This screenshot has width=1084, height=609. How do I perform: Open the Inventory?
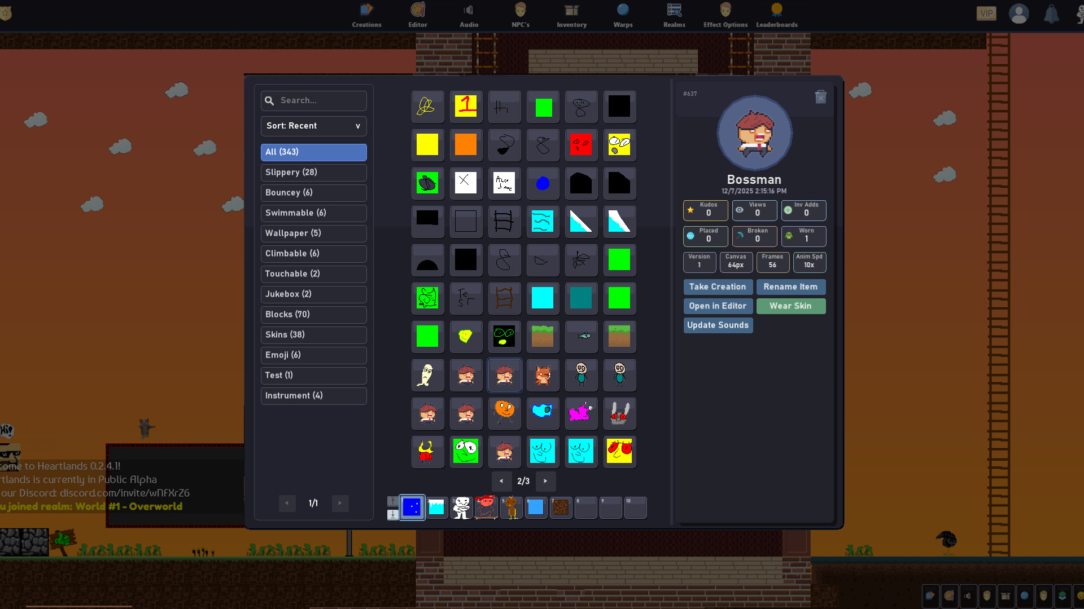click(571, 15)
